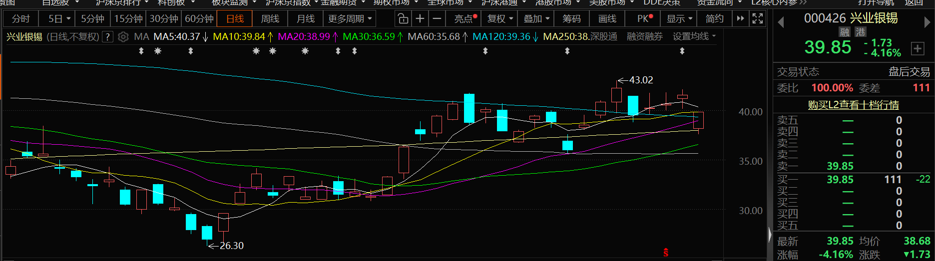The height and width of the screenshot is (261, 935).
Task: Toggle the 简约 simple mode
Action: click(715, 19)
